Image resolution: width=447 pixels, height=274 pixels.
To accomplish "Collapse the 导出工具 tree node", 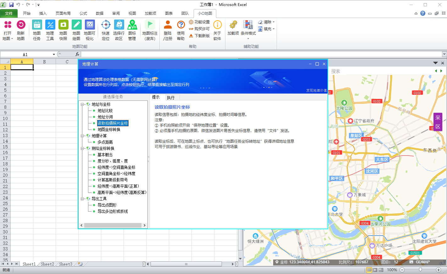I will point(82,199).
